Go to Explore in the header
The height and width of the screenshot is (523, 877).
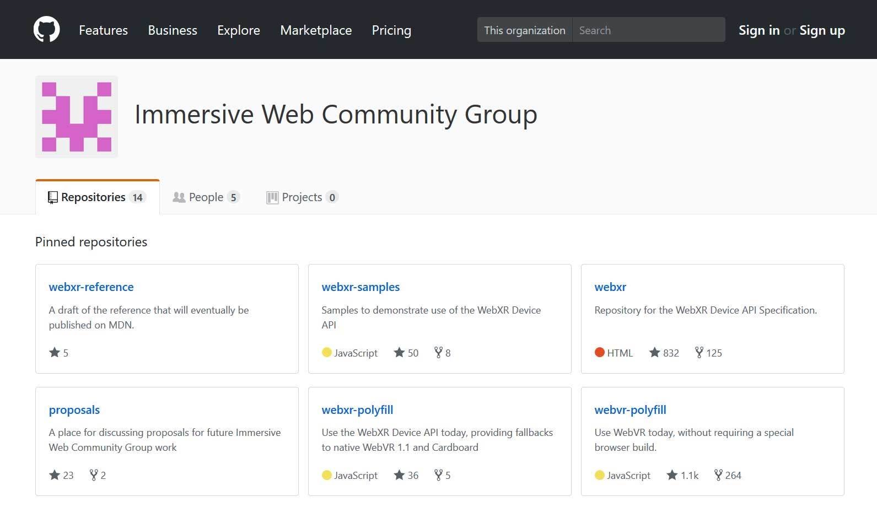click(239, 30)
